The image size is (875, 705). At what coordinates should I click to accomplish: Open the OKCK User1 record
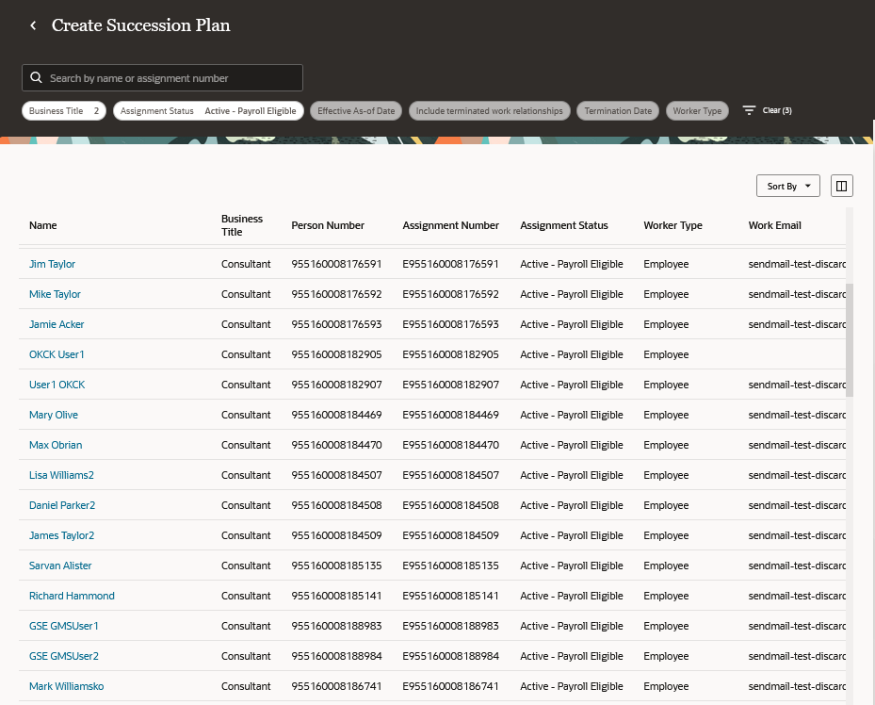pyautogui.click(x=57, y=354)
